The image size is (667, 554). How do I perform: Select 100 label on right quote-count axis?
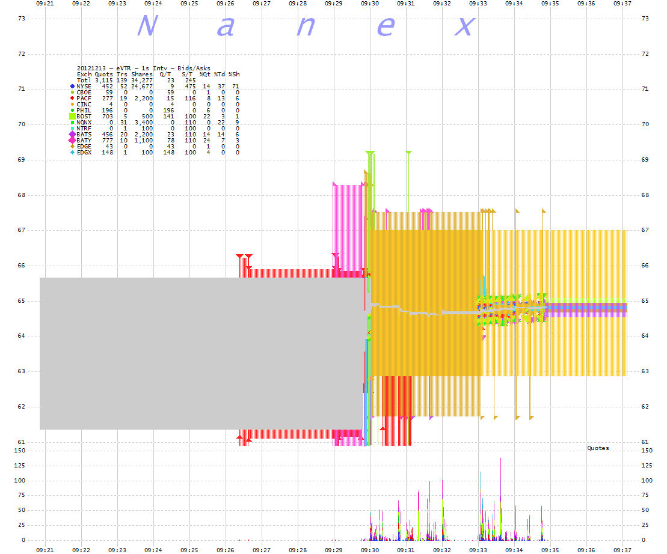(x=647, y=481)
